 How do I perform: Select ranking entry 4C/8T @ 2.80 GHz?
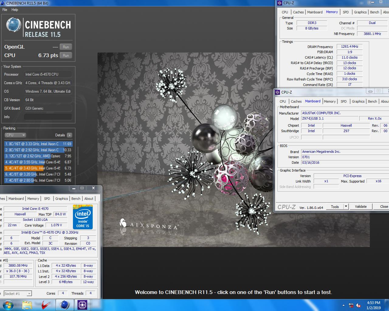(x=38, y=180)
